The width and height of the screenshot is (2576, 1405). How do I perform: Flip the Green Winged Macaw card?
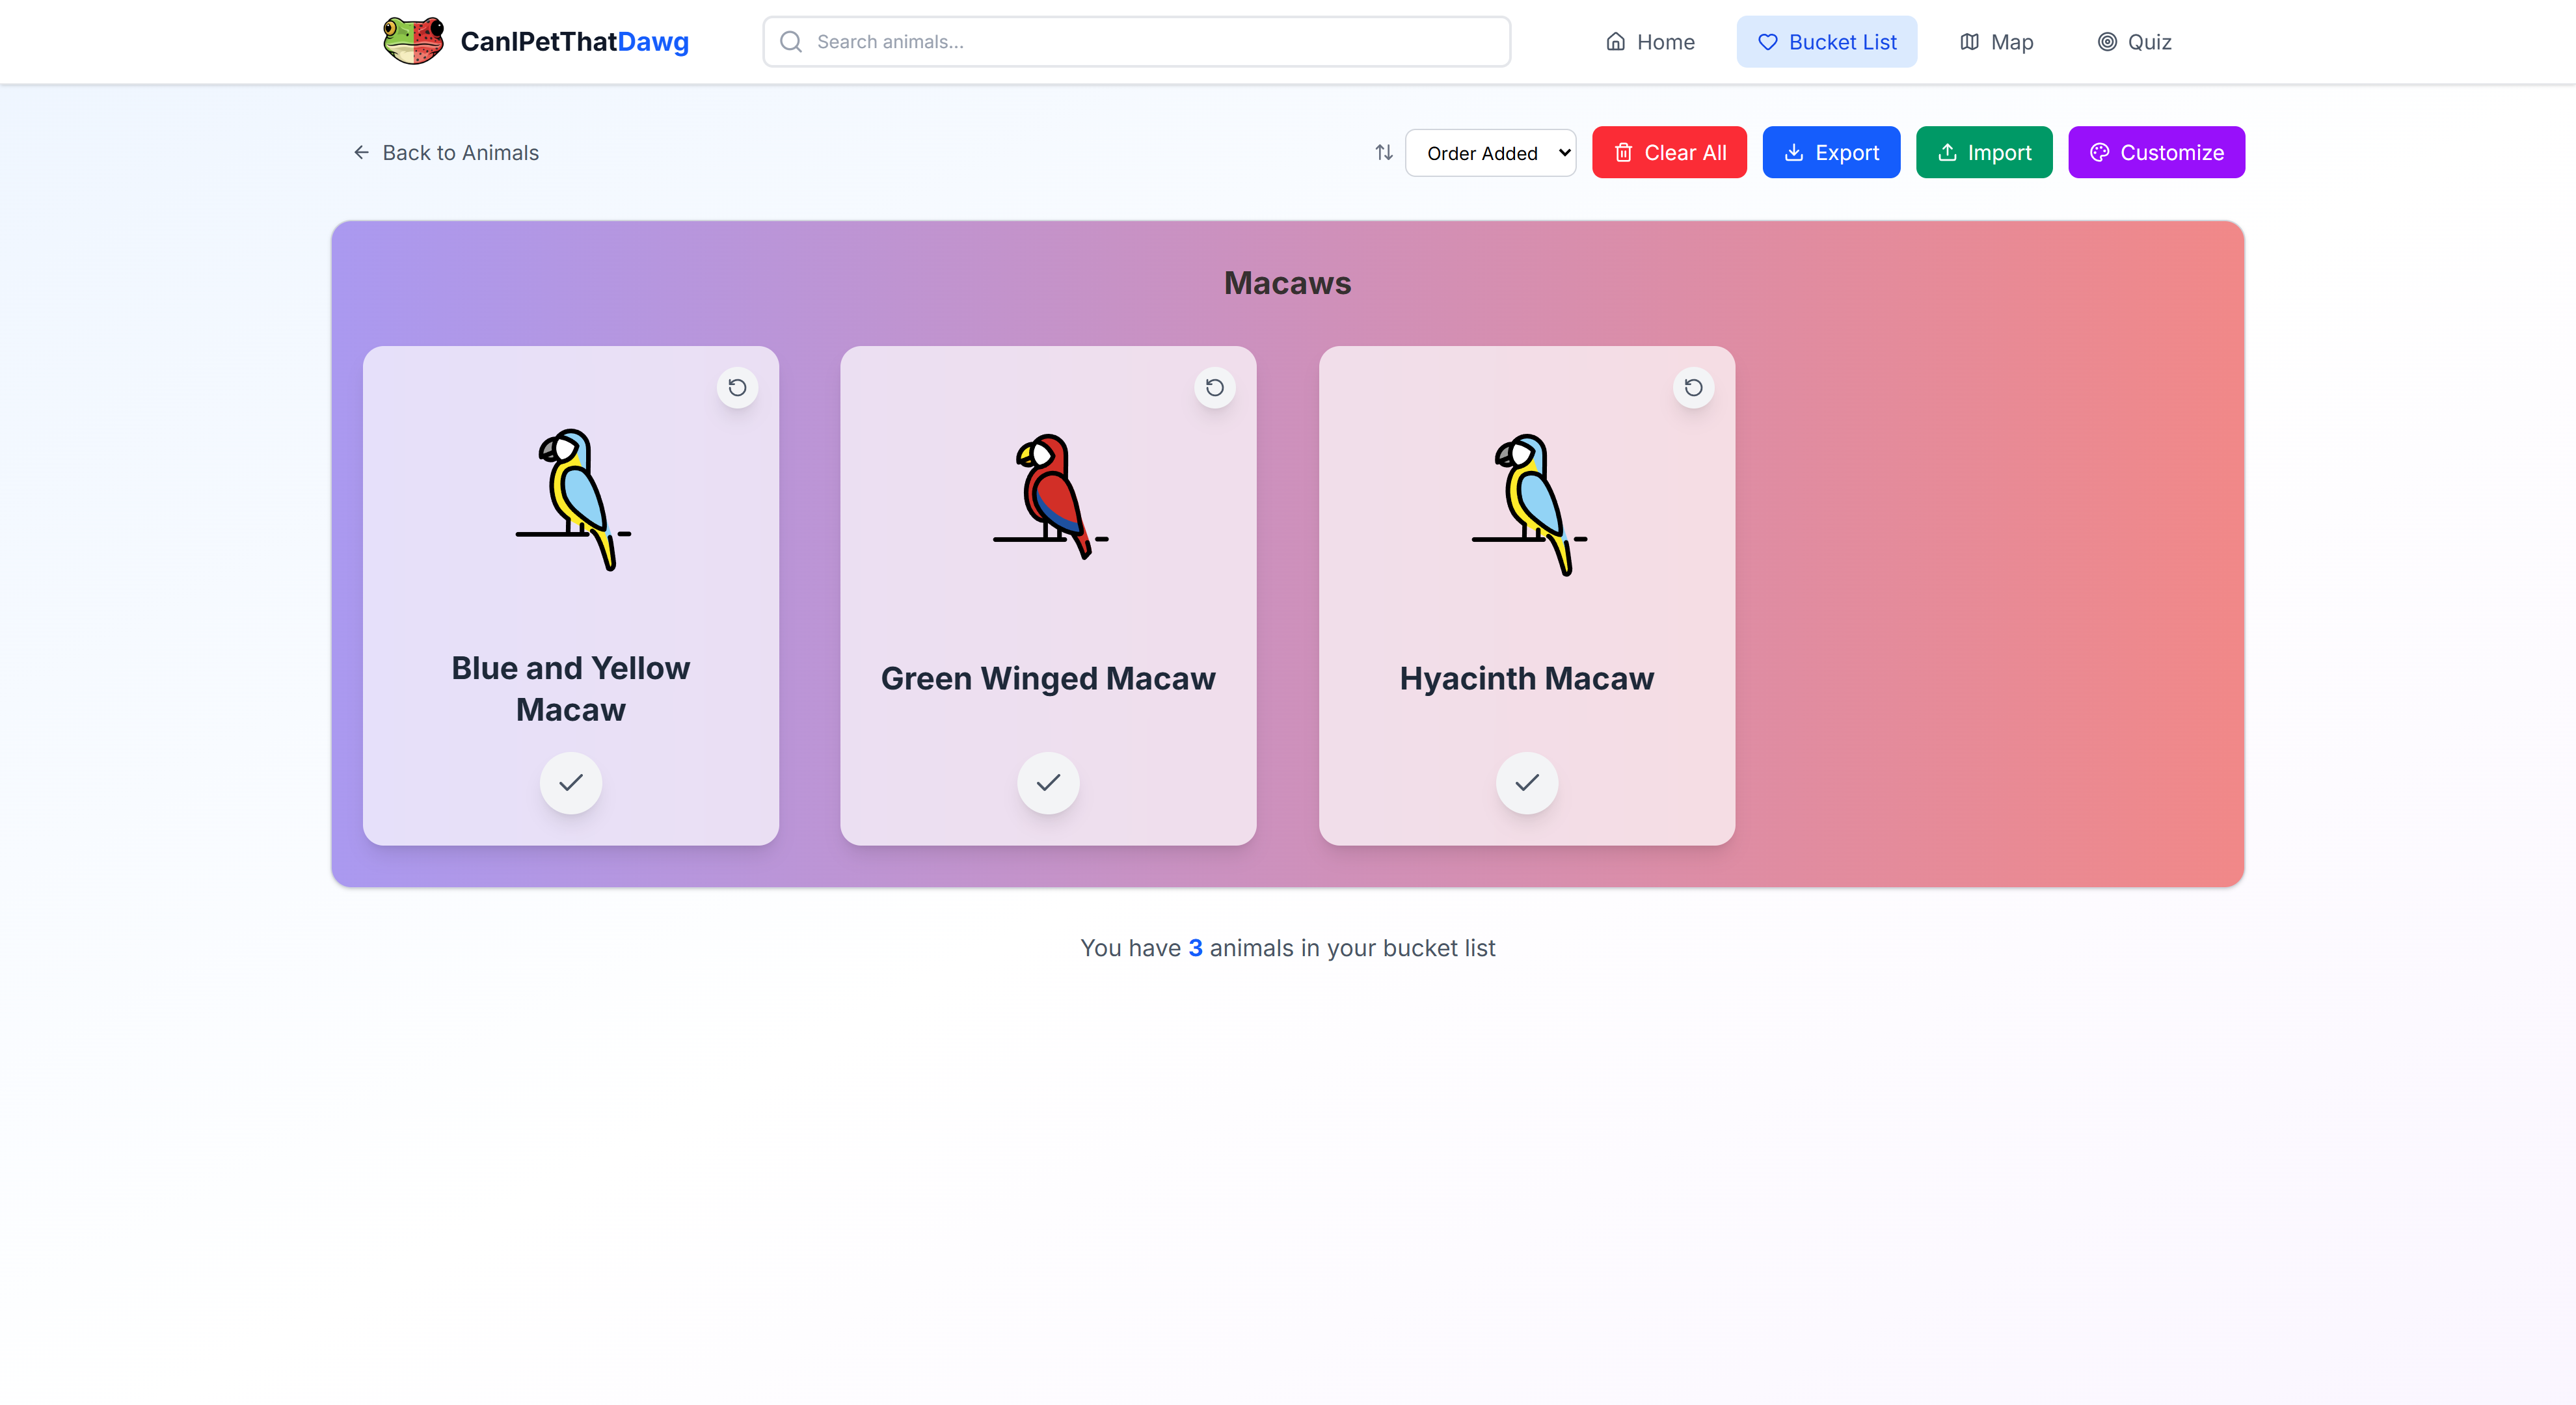click(1215, 387)
